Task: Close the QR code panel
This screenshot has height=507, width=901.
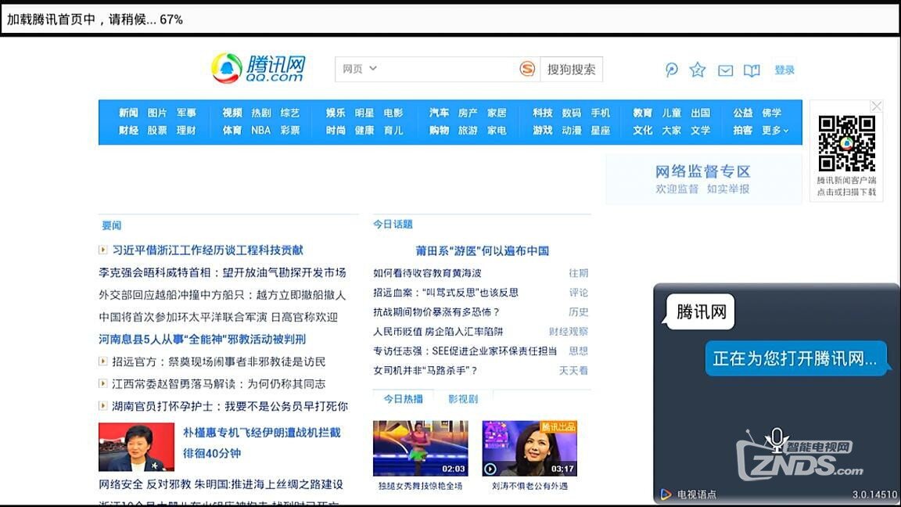Action: [x=876, y=106]
